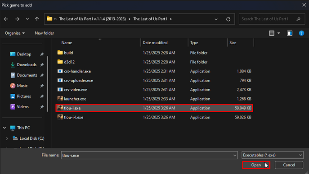Open the Executables (*.exe) file type filter
The image size is (309, 174).
coord(273,155)
